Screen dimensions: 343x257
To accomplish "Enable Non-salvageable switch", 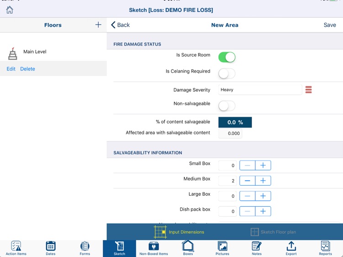I will tap(227, 106).
